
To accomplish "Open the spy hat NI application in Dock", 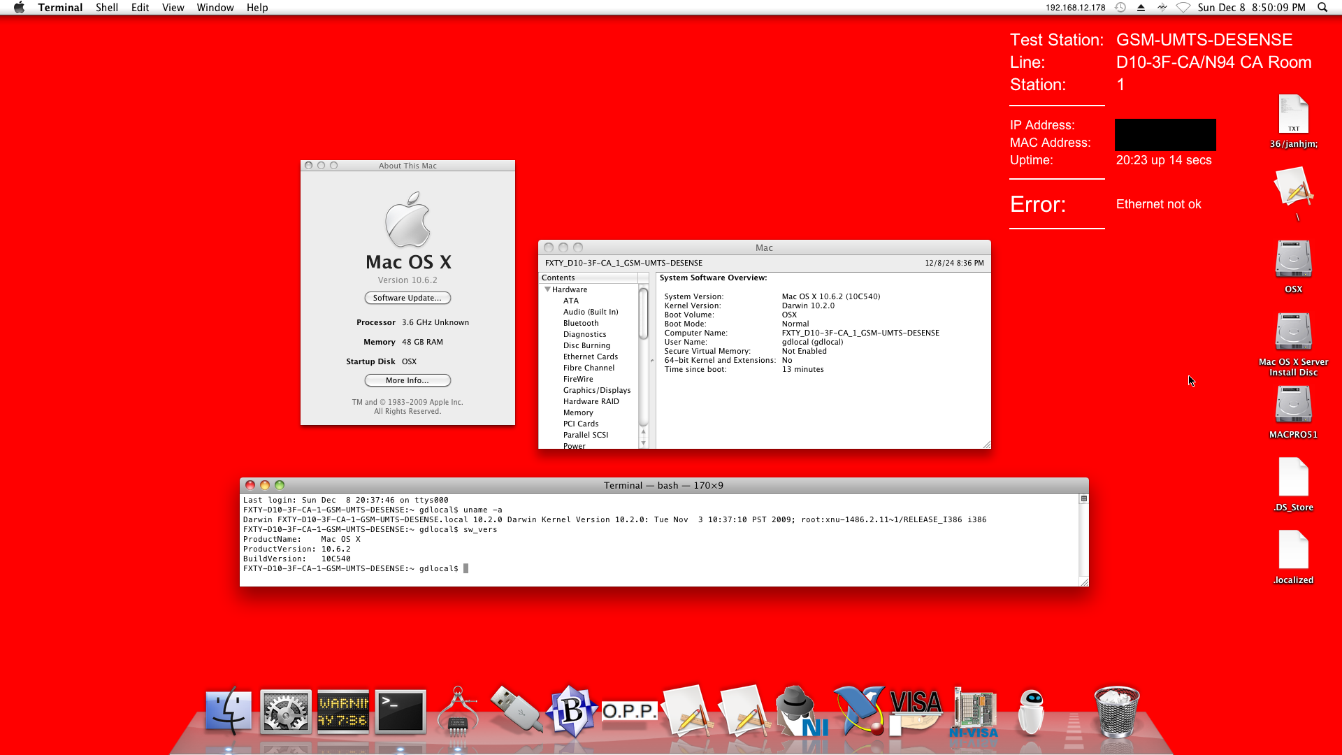I will click(801, 711).
